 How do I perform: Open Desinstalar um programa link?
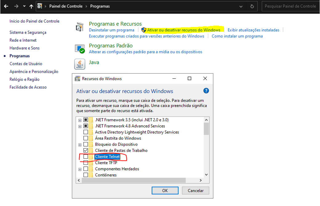coord(111,30)
